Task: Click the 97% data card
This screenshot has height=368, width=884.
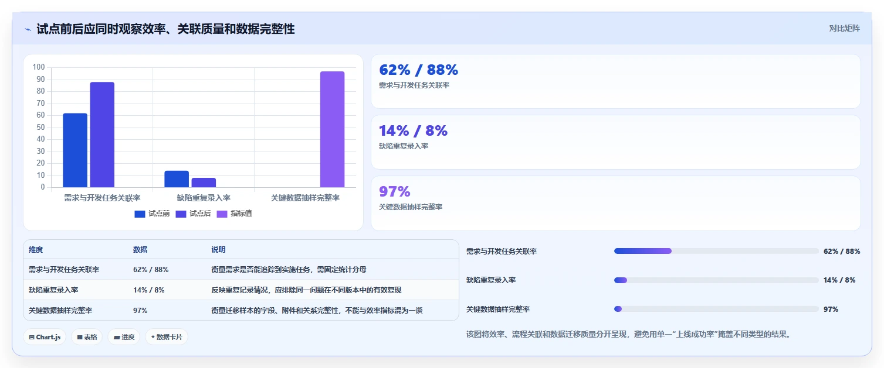Action: [x=615, y=203]
